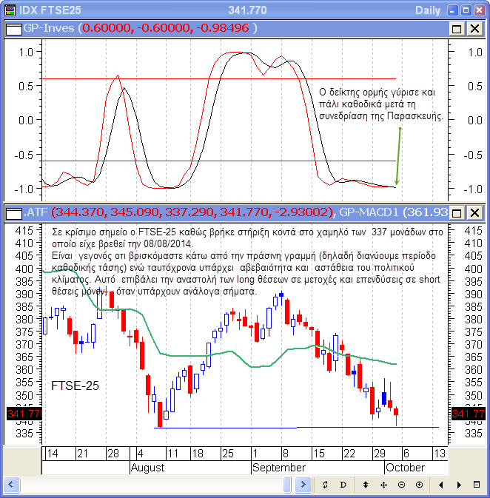490x498 pixels.
Task: Close the ATF price pane
Action: pyautogui.click(x=474, y=213)
